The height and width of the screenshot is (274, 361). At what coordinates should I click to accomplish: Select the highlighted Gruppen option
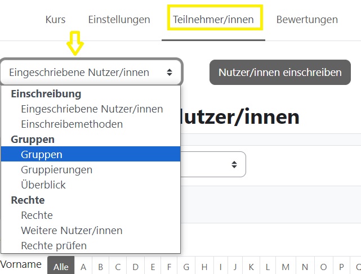42,154
